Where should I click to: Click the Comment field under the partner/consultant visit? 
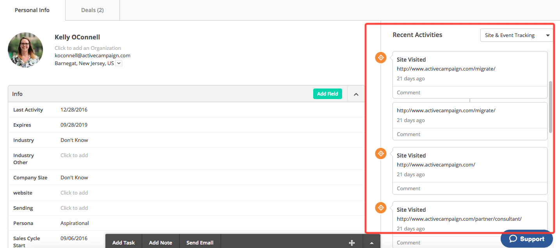tap(470, 243)
